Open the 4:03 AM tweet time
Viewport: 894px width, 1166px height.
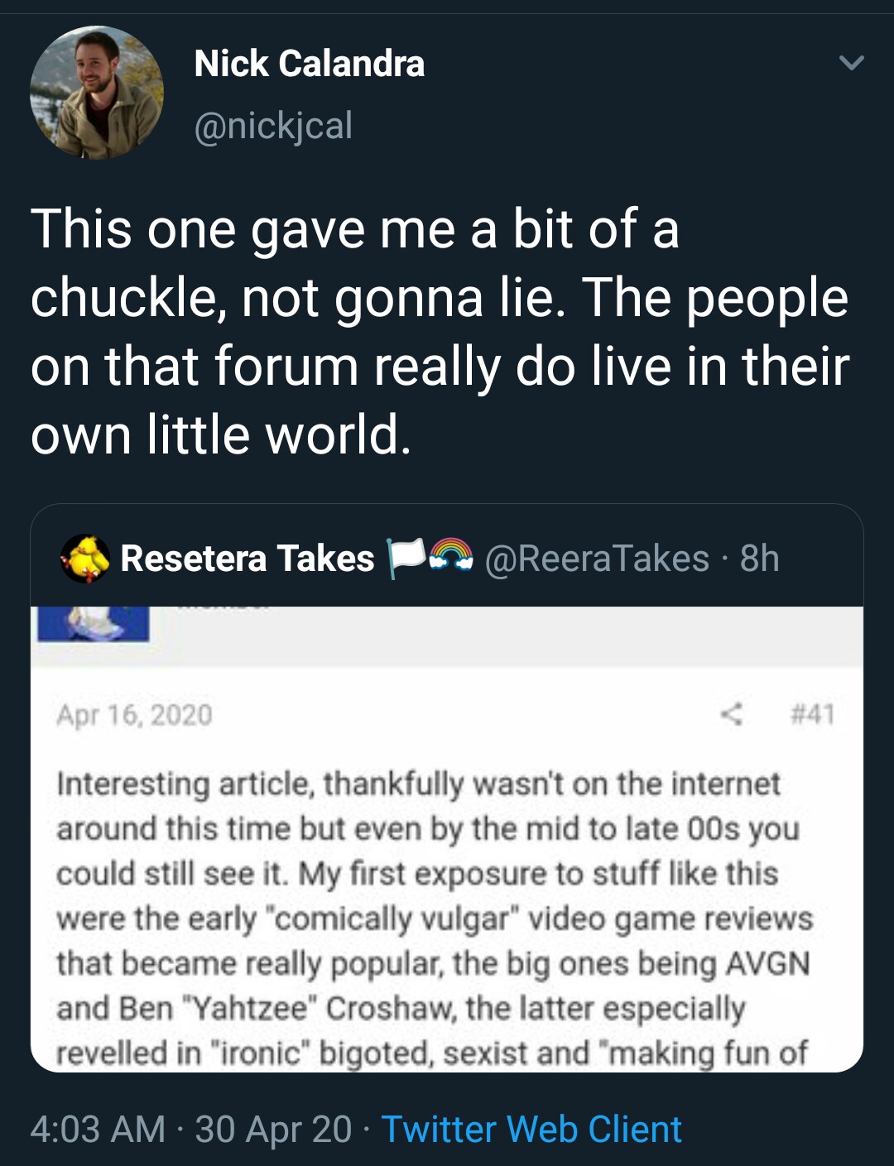pos(98,1130)
